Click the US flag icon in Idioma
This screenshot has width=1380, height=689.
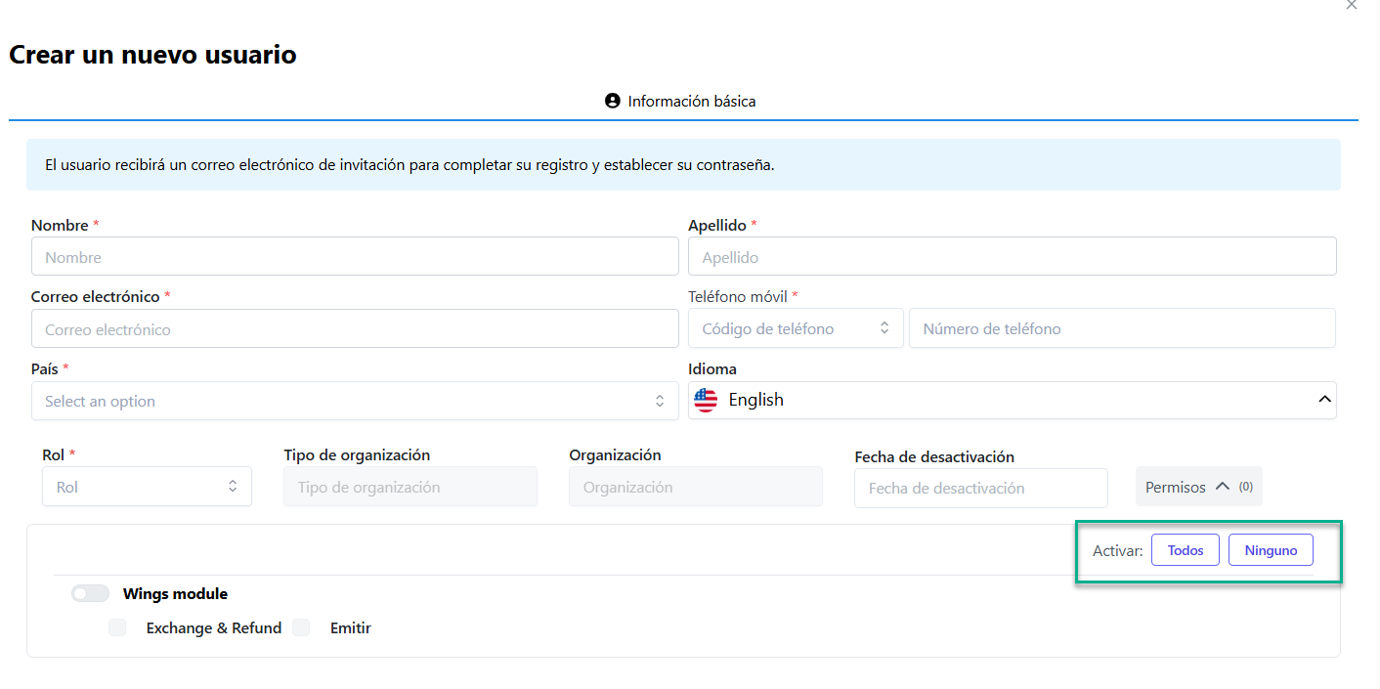point(706,400)
